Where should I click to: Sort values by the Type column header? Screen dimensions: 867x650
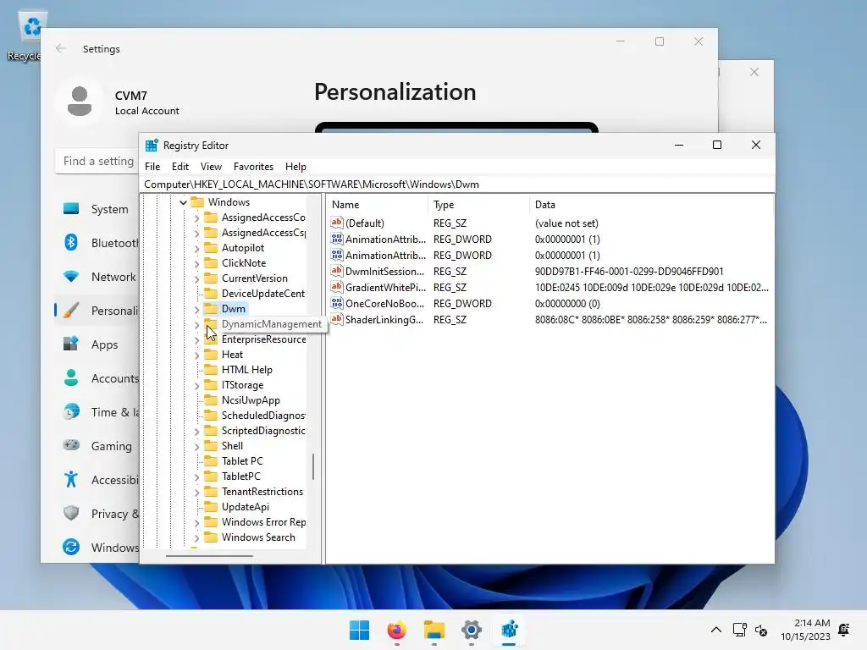[x=478, y=205]
